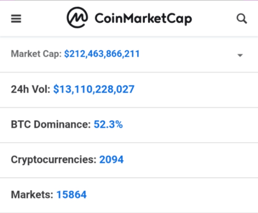This screenshot has height=213, width=258.
Task: Click the "Cryptocurrencies:" label text
Action: (53, 160)
